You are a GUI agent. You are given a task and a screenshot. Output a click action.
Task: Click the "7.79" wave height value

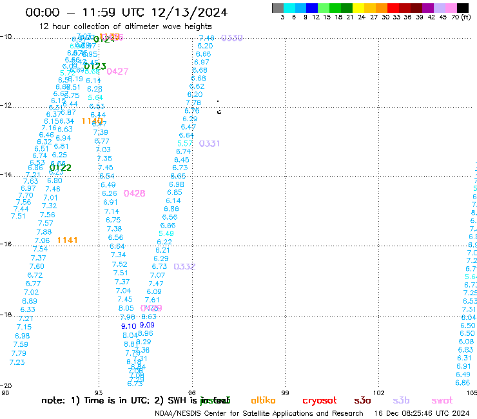(19, 353)
